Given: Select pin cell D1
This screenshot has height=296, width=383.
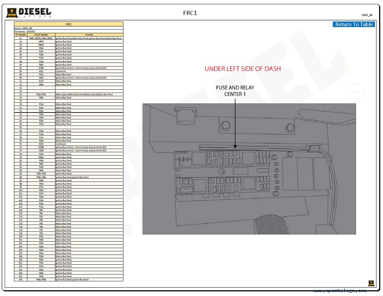Looking at the screenshot, I should pyautogui.click(x=21, y=111).
